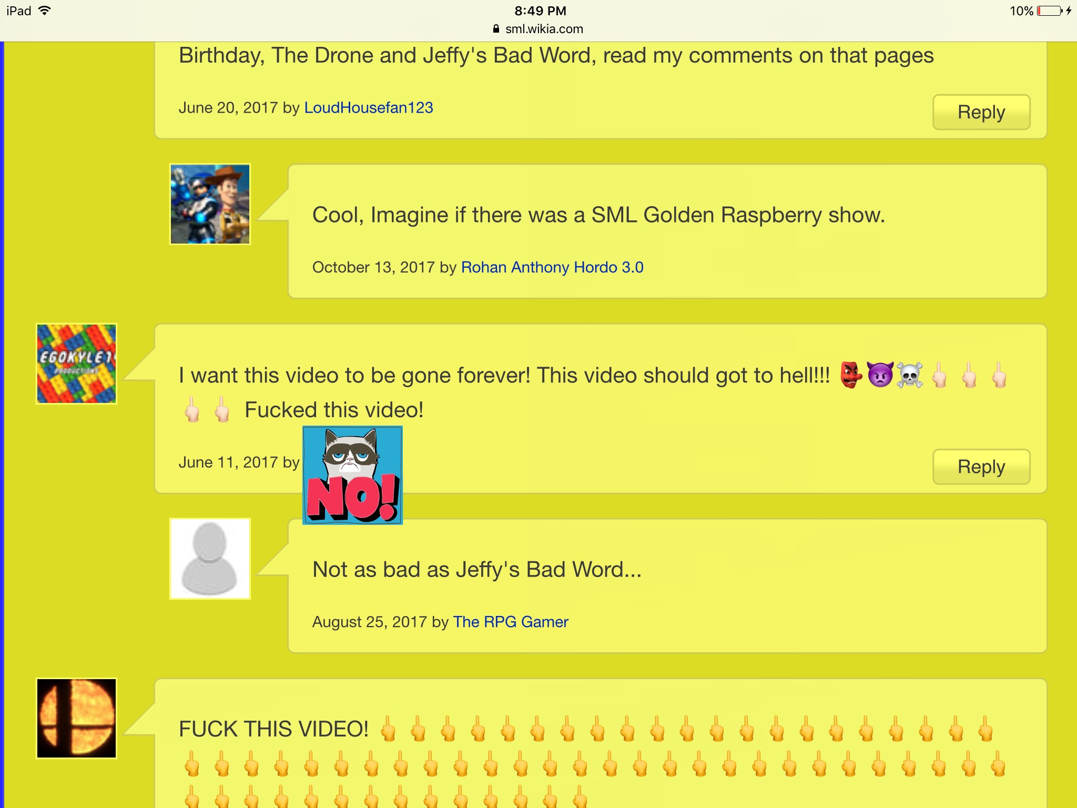
Task: Tap the Smash Bros logo avatar
Action: (x=76, y=718)
